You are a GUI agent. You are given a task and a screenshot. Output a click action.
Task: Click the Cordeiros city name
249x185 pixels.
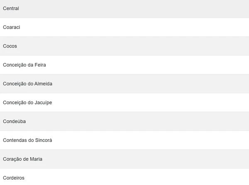[14, 178]
